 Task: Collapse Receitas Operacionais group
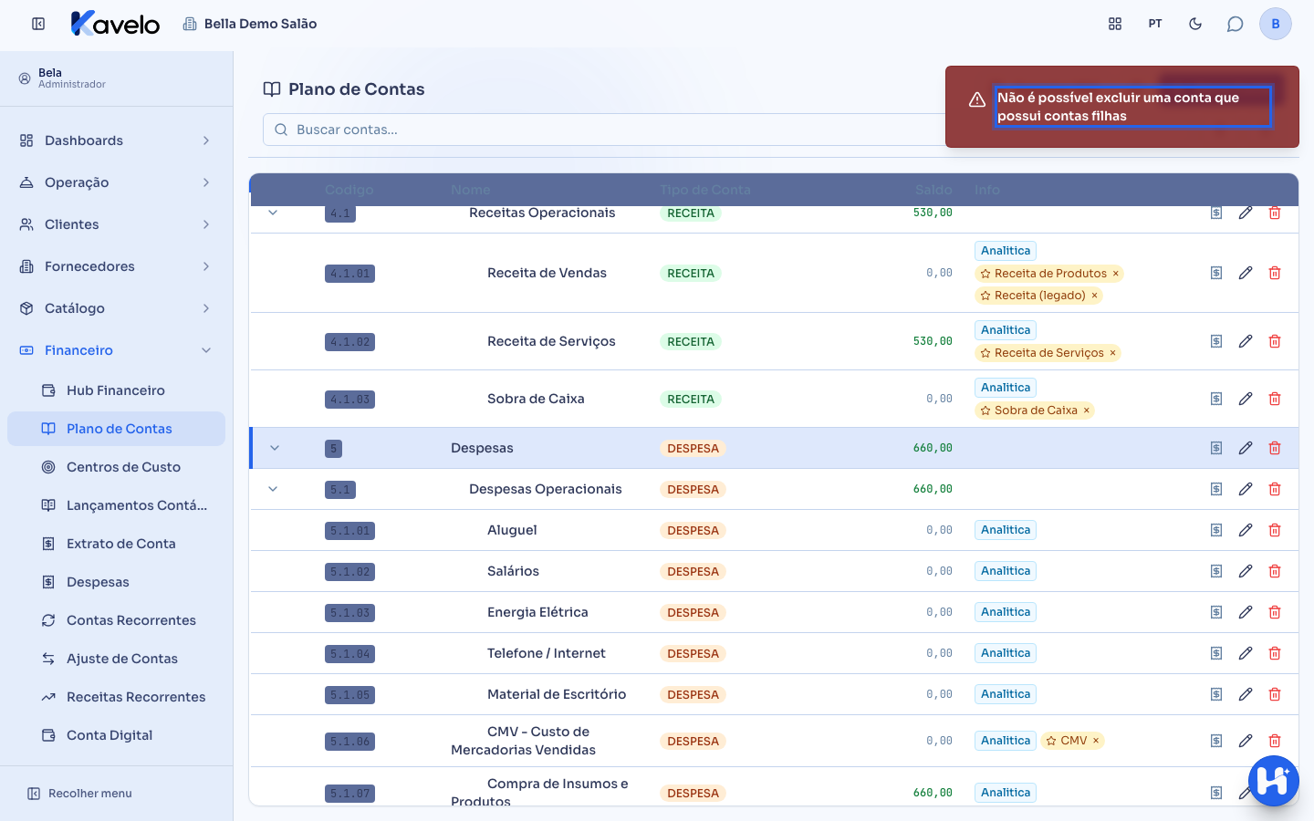pyautogui.click(x=273, y=213)
